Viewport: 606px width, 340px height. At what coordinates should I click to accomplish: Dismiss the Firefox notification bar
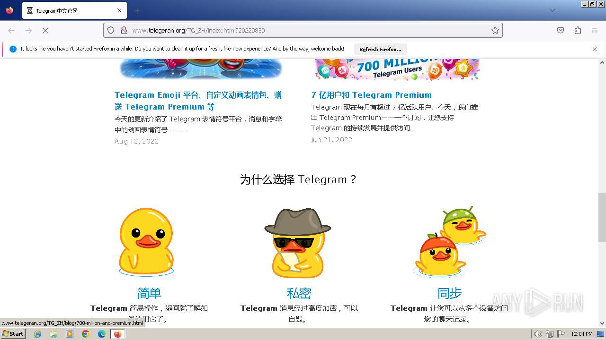coord(595,49)
